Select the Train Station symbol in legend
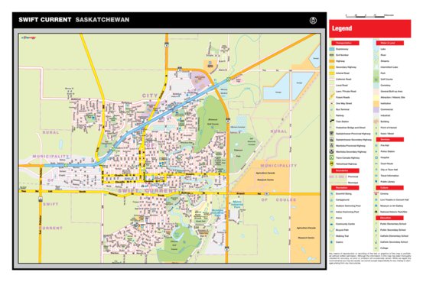 click(331, 122)
